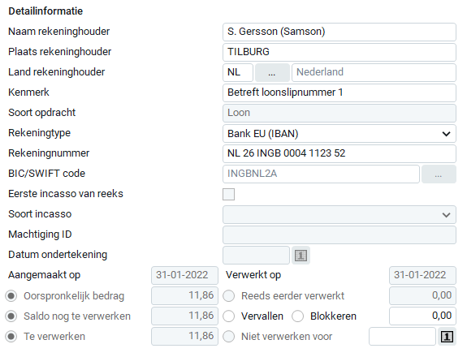Tick Eerste incasso van reeks checkbox
The image size is (467, 357).
tap(229, 194)
